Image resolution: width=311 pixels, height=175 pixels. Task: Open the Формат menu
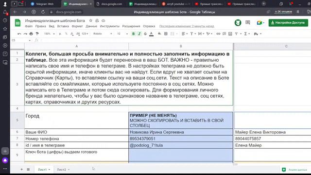pyautogui.click(x=77, y=26)
